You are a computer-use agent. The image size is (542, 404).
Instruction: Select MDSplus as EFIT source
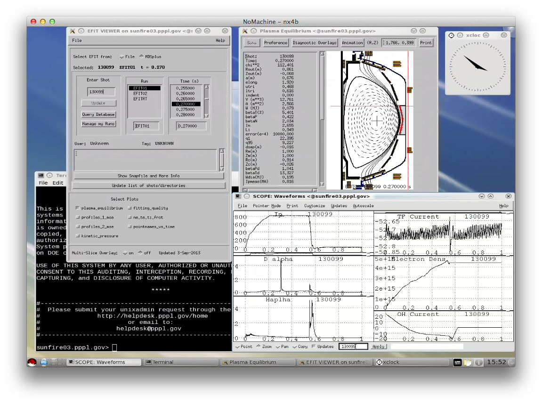click(x=150, y=57)
